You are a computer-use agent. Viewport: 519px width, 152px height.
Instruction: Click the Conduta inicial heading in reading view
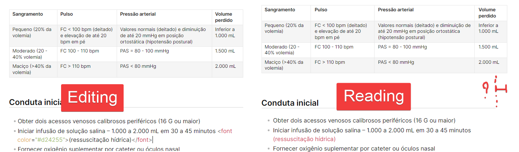pyautogui.click(x=290, y=103)
